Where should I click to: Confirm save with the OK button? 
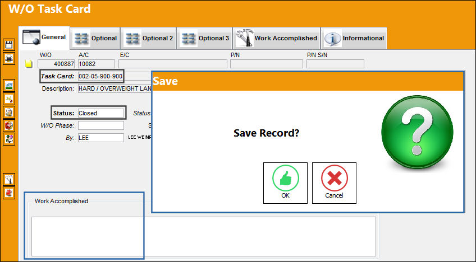pos(285,183)
